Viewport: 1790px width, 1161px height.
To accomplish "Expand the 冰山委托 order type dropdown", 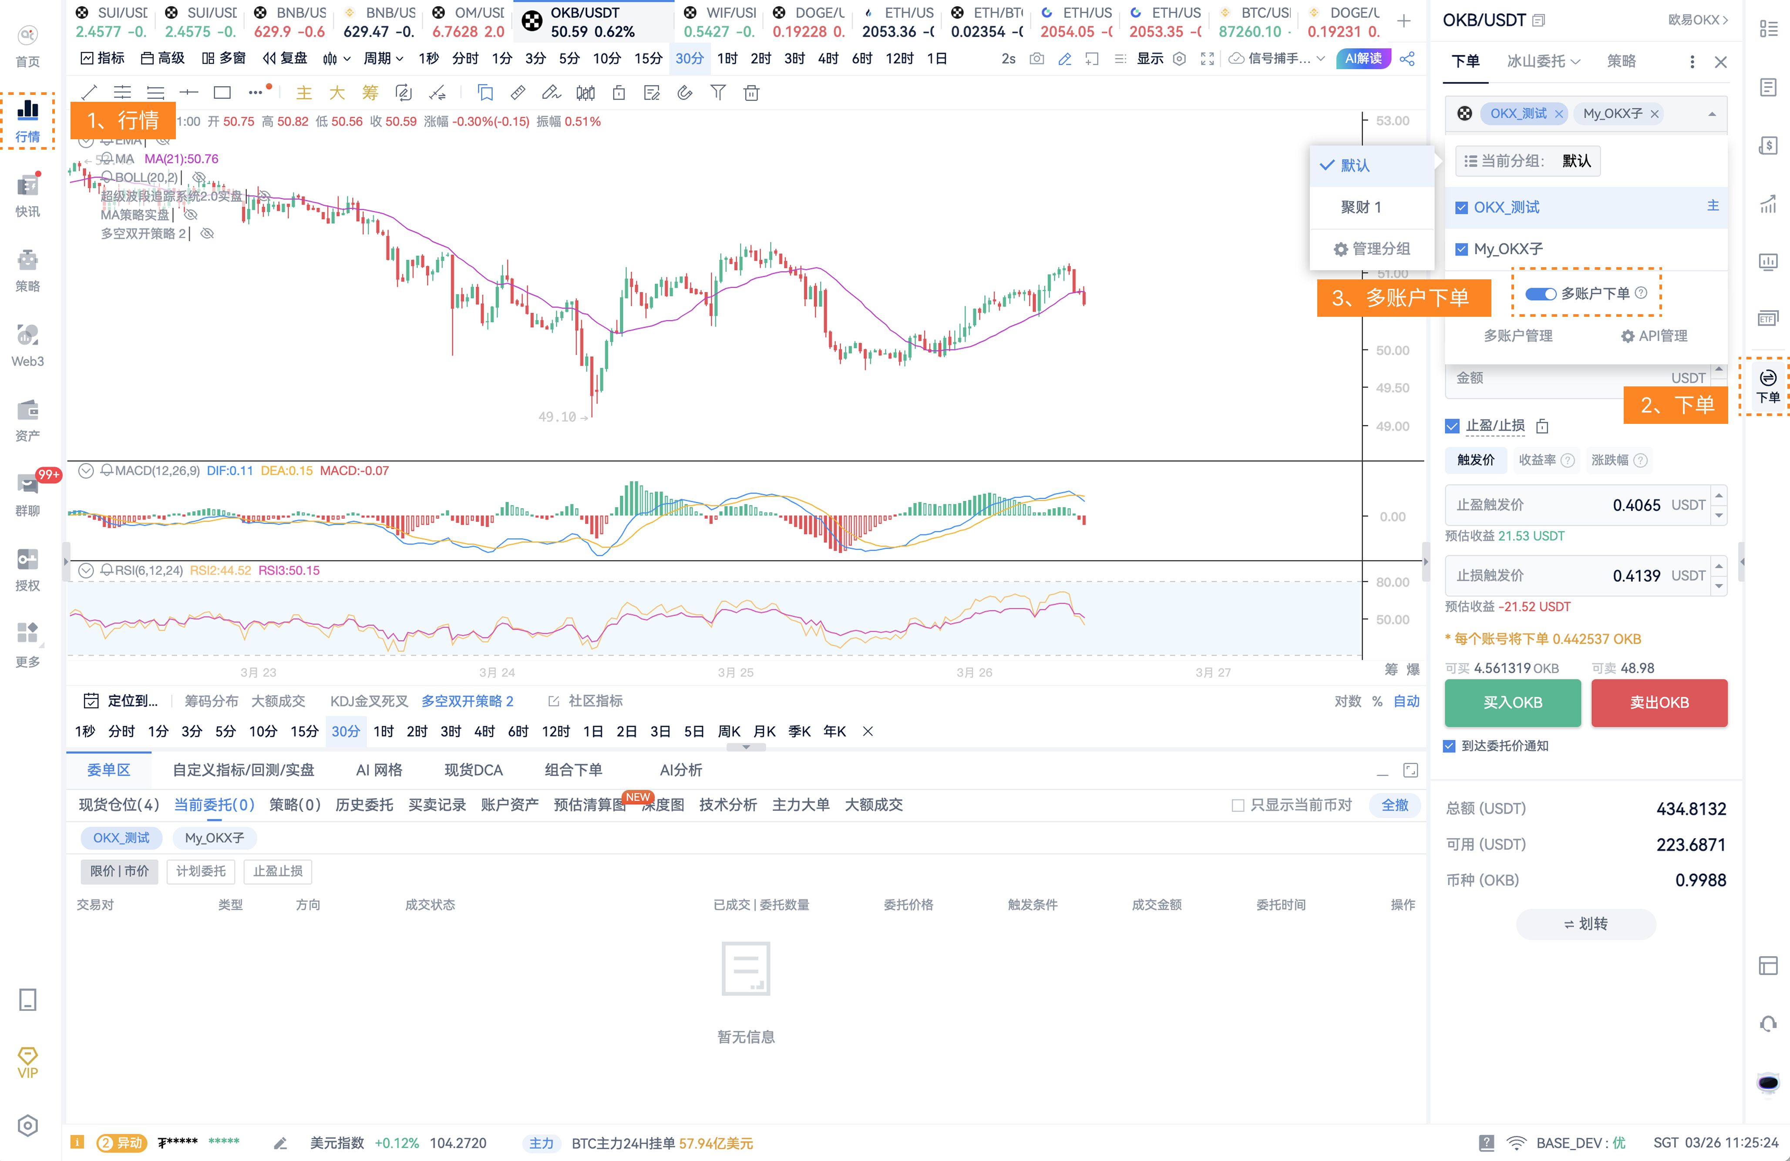I will (x=1543, y=62).
